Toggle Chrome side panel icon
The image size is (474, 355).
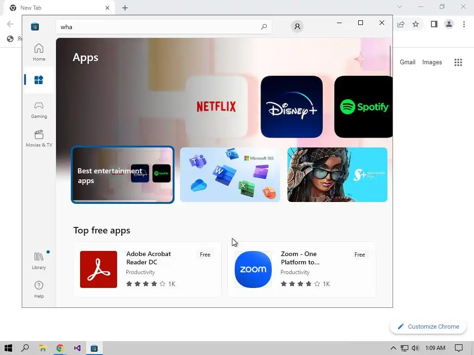434,24
